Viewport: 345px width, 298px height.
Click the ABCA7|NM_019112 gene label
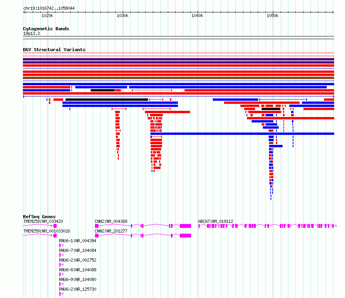pos(216,221)
